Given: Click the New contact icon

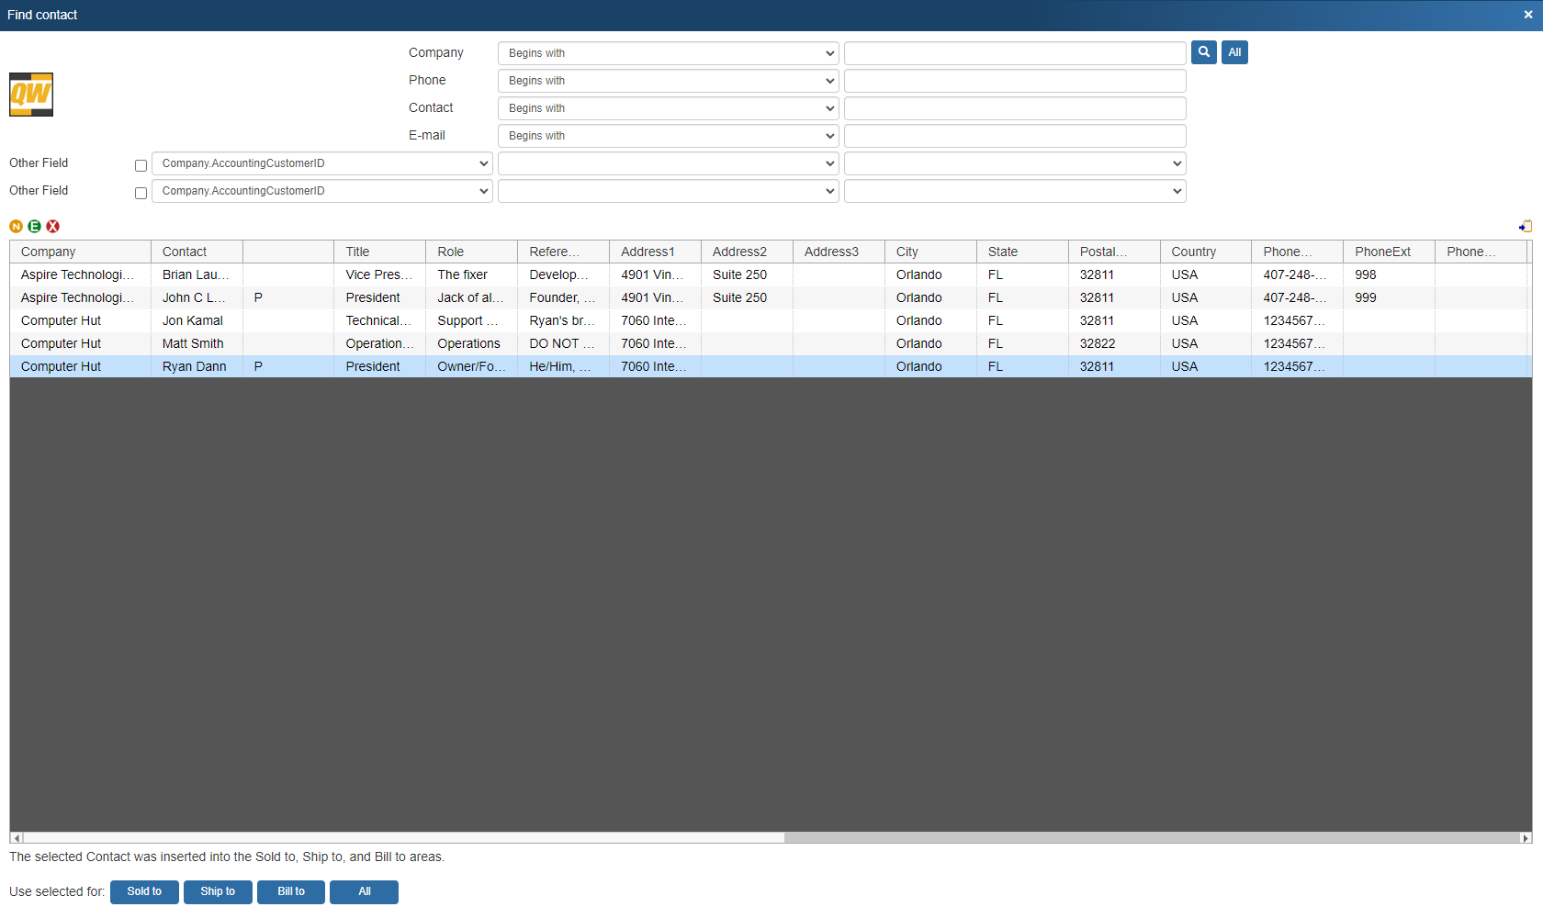Looking at the screenshot, I should click(x=16, y=226).
